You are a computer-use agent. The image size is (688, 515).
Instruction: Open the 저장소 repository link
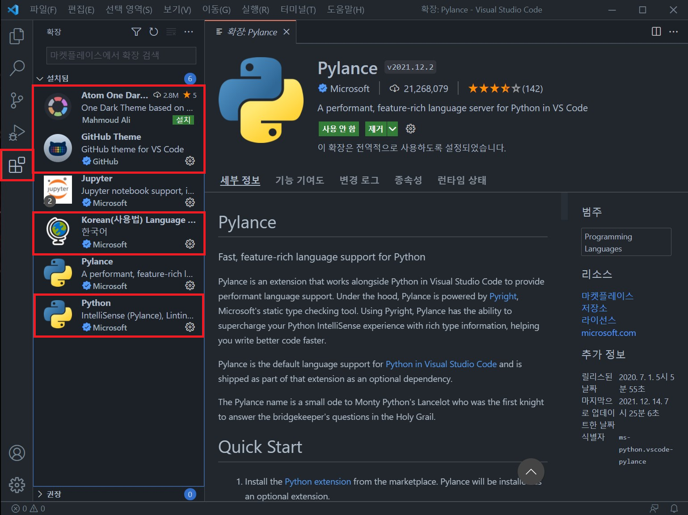coord(594,308)
